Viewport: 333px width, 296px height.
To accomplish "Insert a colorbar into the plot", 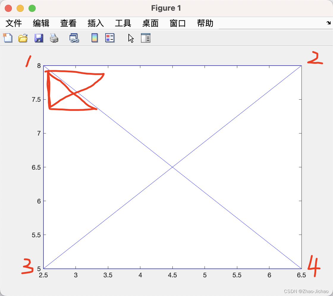I will [95, 38].
